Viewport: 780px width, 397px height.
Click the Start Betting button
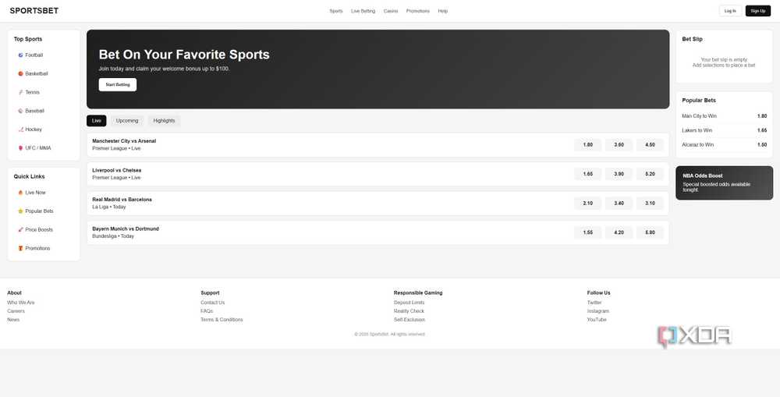point(118,84)
